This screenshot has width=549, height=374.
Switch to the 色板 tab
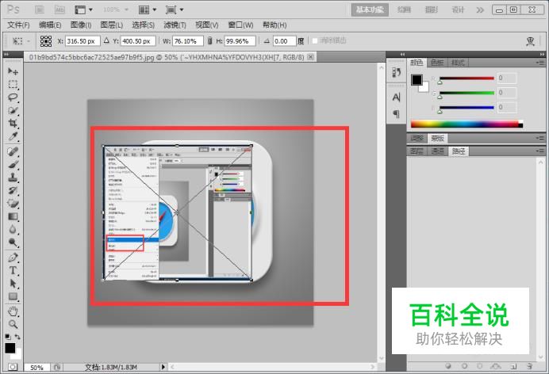pyautogui.click(x=437, y=63)
